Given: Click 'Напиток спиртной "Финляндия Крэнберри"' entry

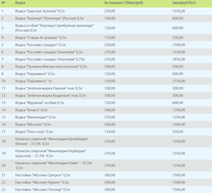Looking at the screenshot, I should (x=52, y=142).
